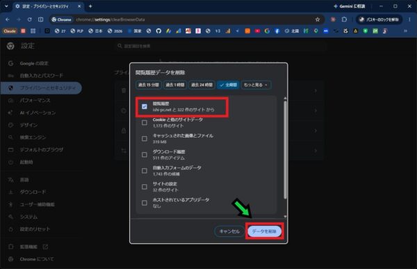Click the パスキーのロックを解除 profile button
Viewport: 417px width, 269px height.
click(x=379, y=19)
